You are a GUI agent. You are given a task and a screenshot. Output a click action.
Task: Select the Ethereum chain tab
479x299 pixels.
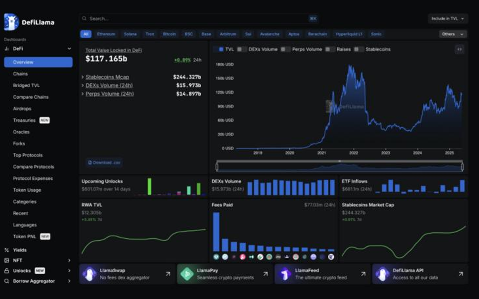[106, 34]
